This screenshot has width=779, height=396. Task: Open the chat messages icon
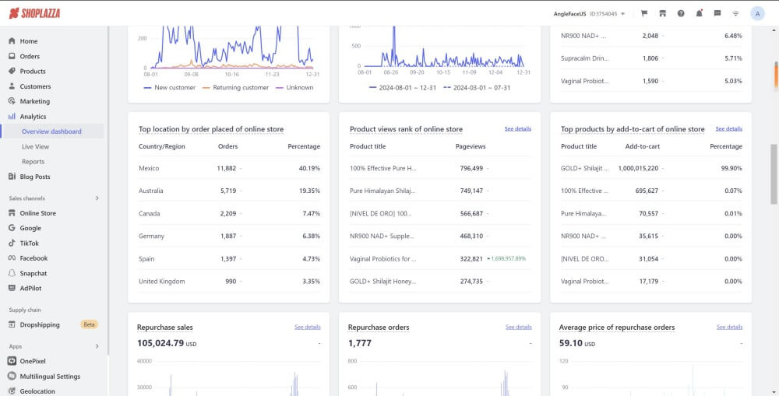(x=717, y=13)
